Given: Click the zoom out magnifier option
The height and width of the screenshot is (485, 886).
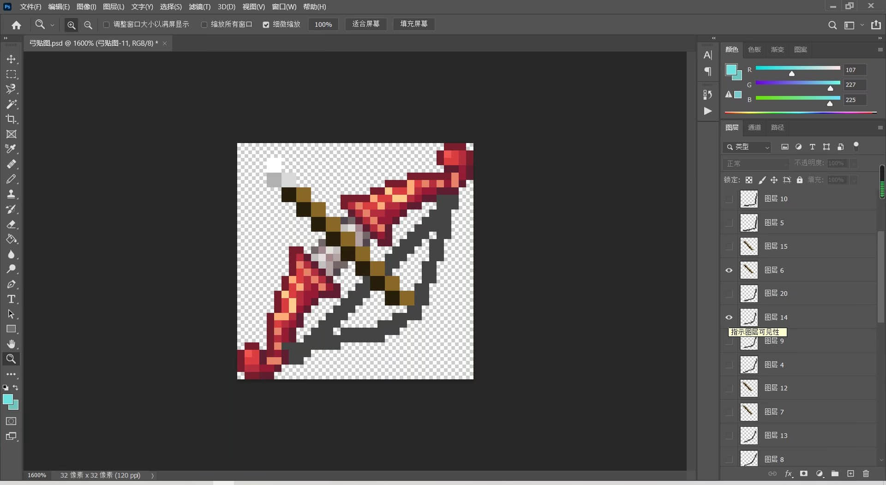Looking at the screenshot, I should pos(88,25).
